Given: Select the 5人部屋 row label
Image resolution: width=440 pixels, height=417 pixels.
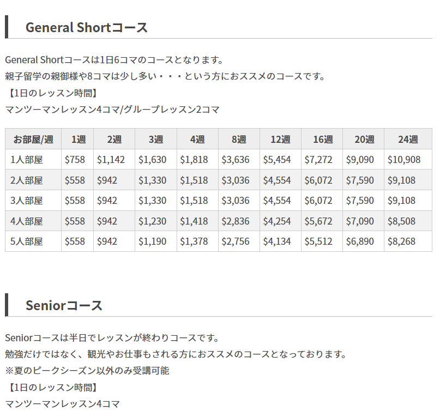Looking at the screenshot, I should pos(27,241).
